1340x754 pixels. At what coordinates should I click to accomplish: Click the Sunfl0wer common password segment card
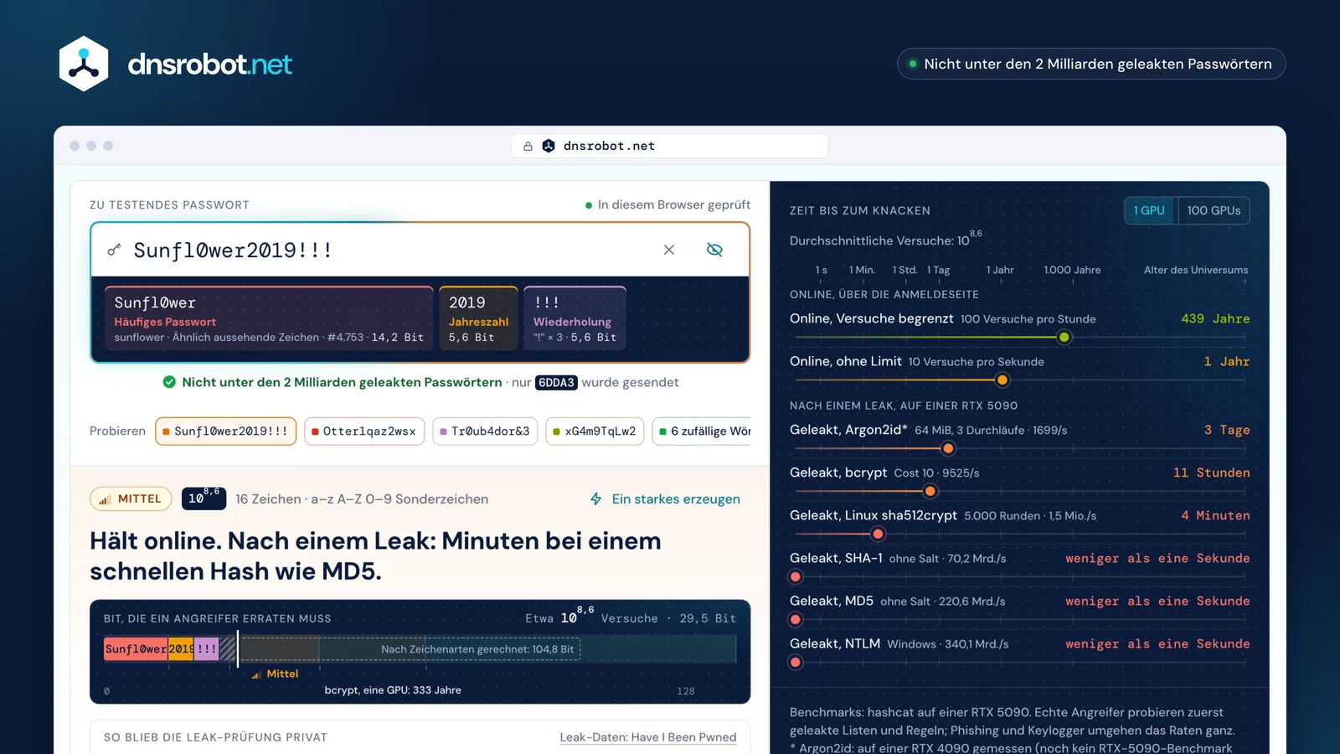[x=269, y=318]
